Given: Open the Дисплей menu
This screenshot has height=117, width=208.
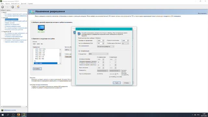Looking at the screenshot, I should (x=24, y=4).
